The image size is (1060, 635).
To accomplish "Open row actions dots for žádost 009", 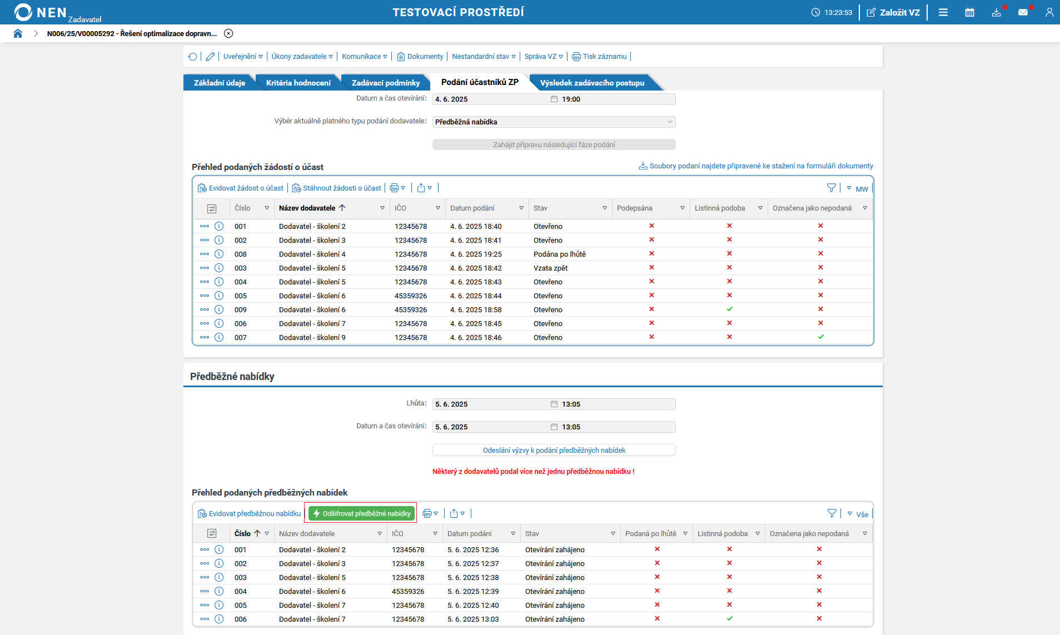I will point(205,309).
